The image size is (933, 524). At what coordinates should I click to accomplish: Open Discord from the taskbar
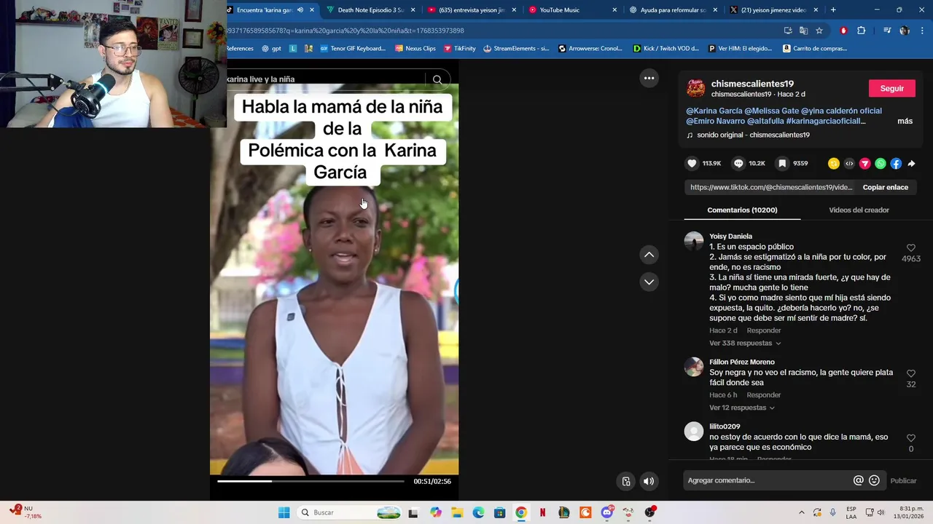coord(606,512)
